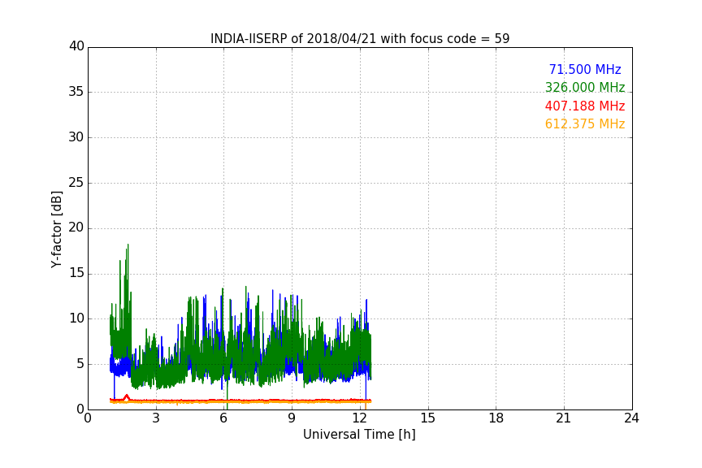The image size is (702, 468).
Task: Select the blue 71.500 MHz legend label
Action: point(585,69)
